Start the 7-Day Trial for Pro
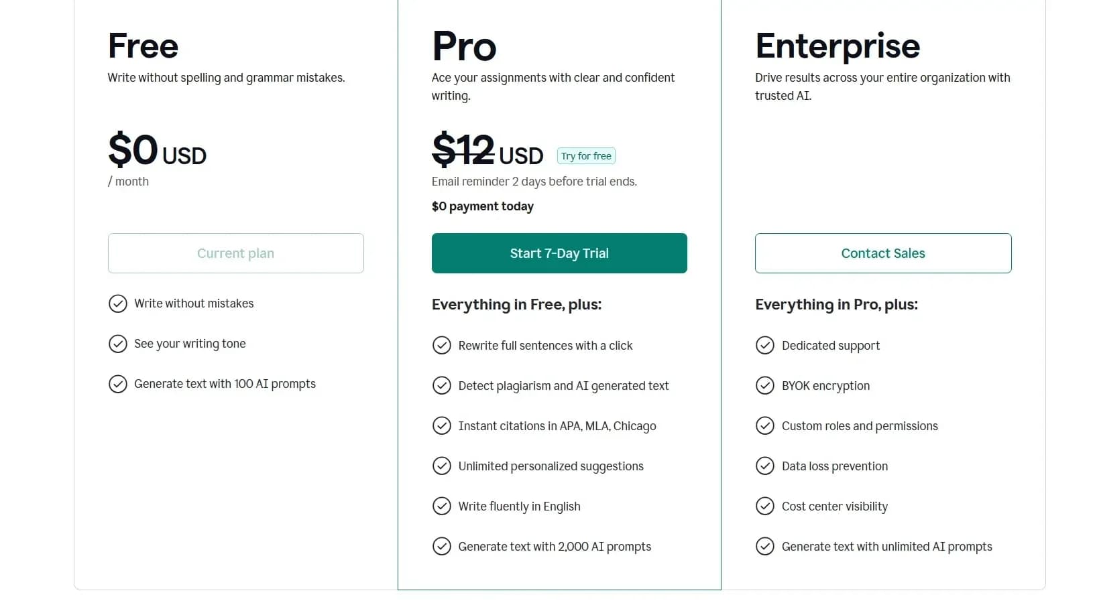The image size is (1095, 609). (559, 253)
